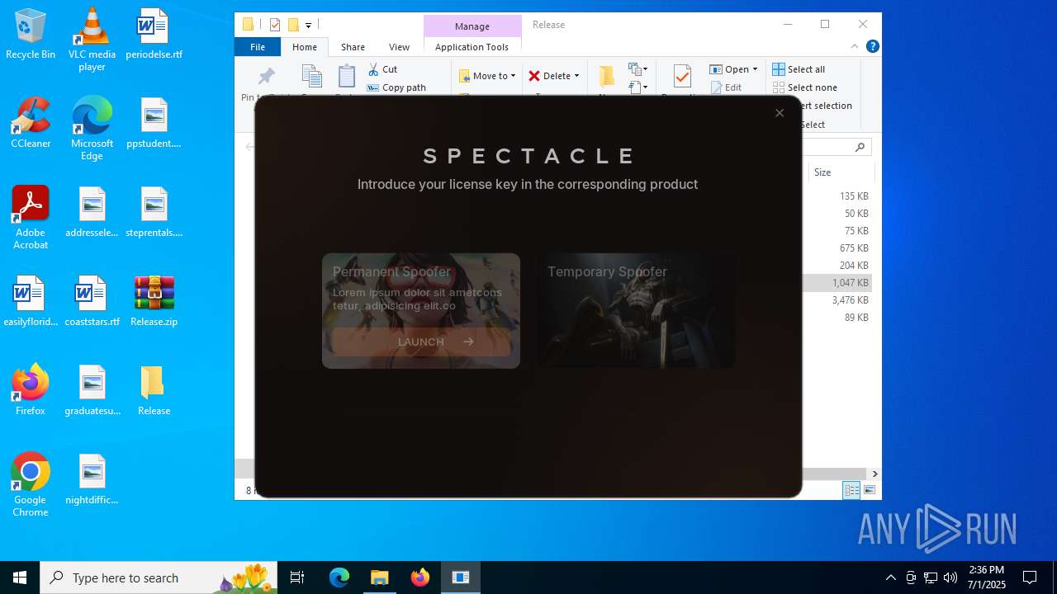Image resolution: width=1057 pixels, height=594 pixels.
Task: Click Copy path in the ribbon
Action: [396, 87]
